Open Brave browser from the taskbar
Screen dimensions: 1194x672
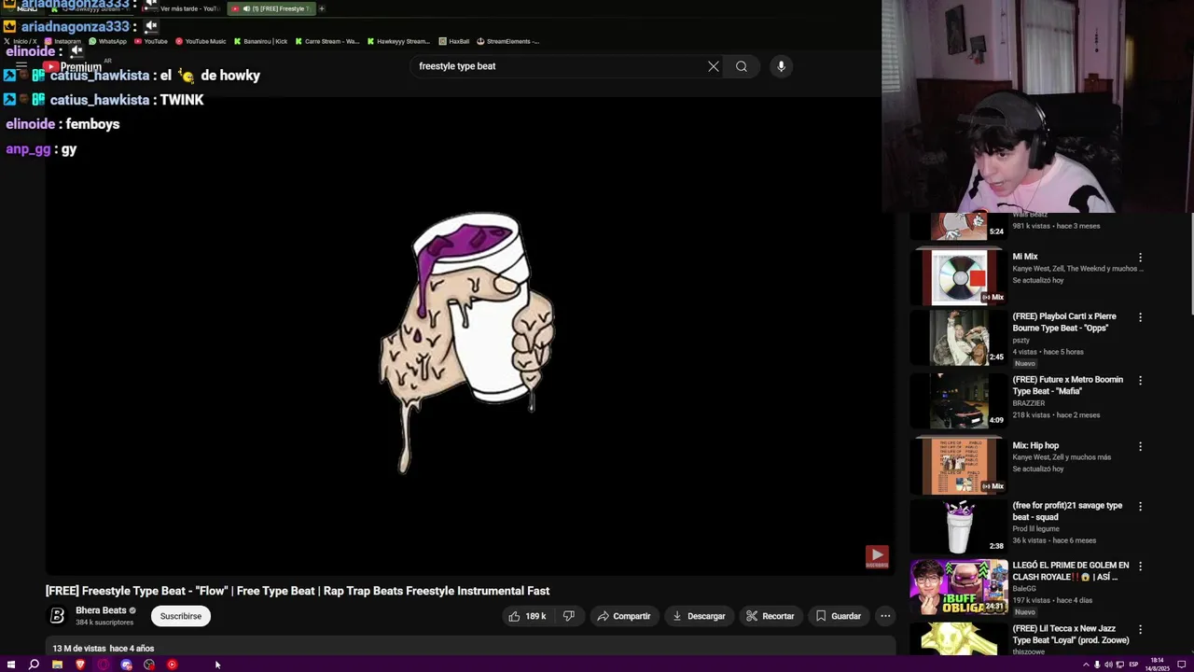coord(80,665)
